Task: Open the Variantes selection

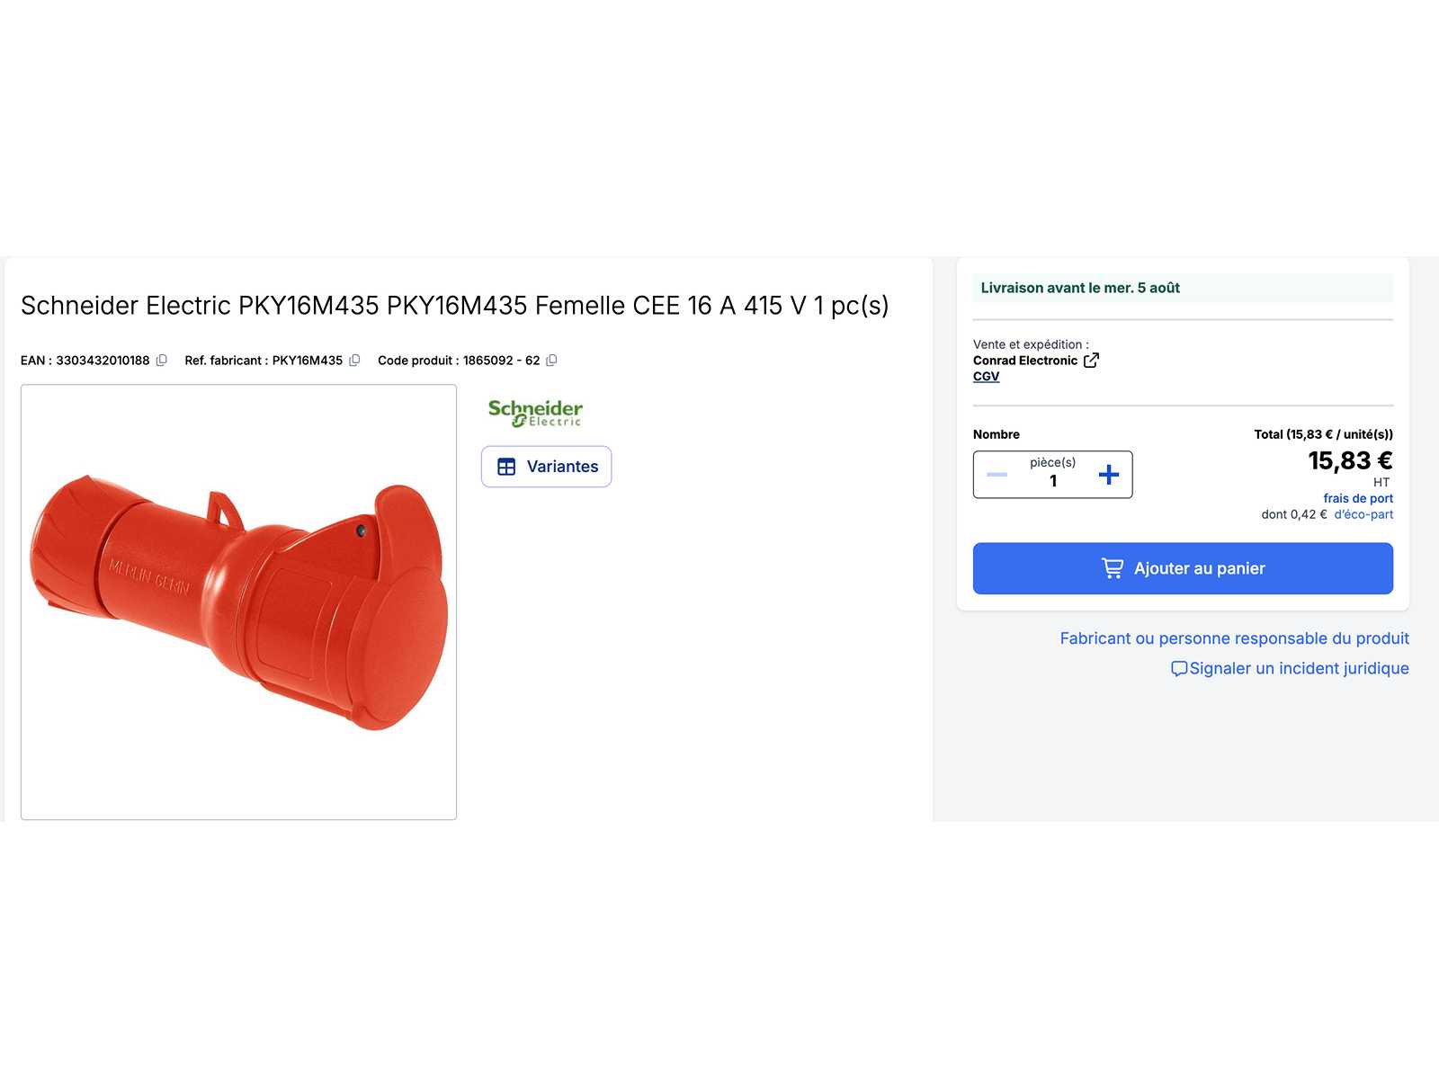Action: click(546, 467)
